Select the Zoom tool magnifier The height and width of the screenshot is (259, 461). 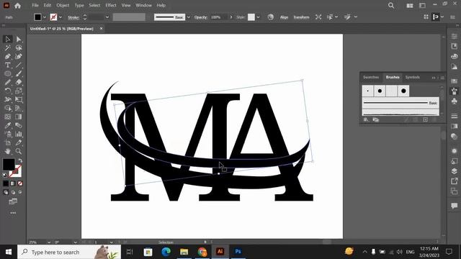19,151
